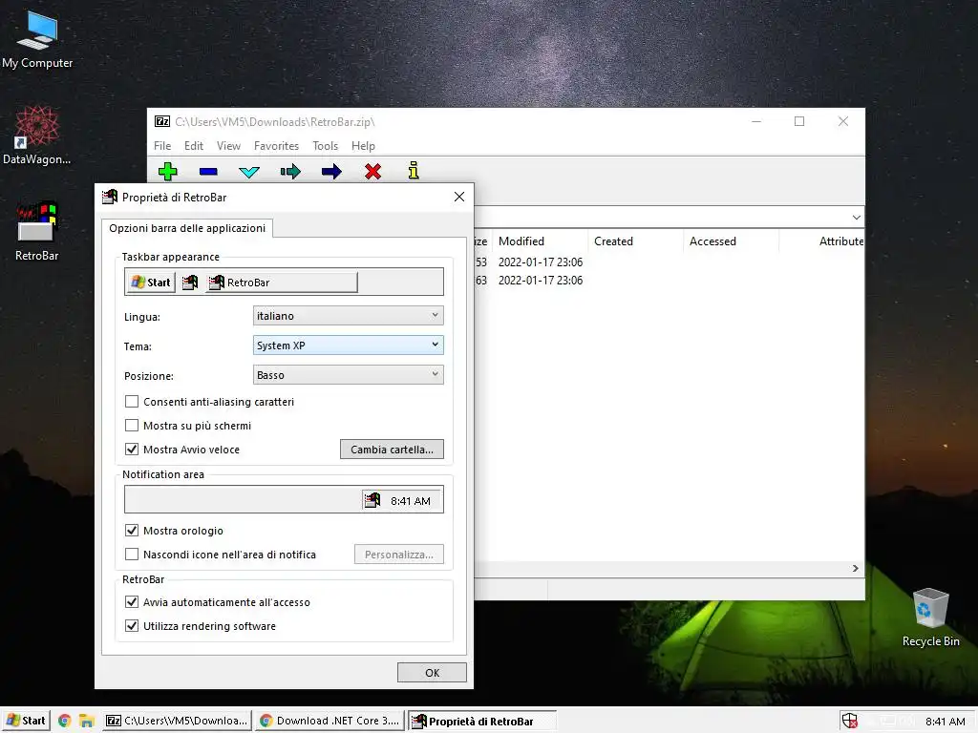Close the Proprietà di RetroBar dialog
Screen dimensions: 978x733
coord(459,197)
